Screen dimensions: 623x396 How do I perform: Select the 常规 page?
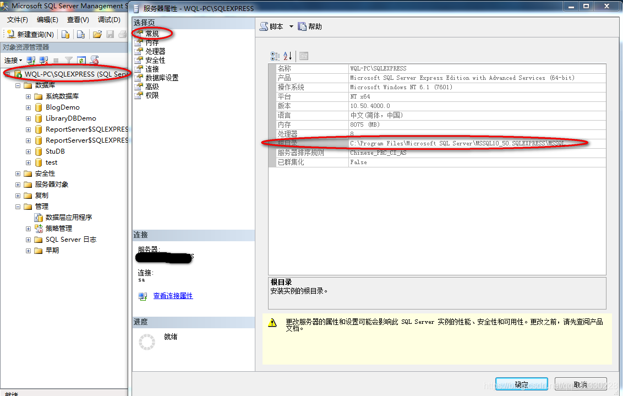(152, 34)
